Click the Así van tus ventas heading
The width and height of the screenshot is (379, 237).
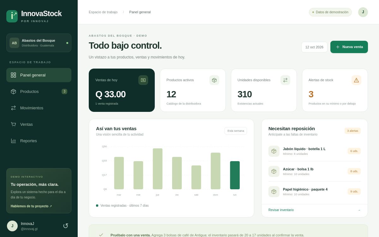116,128
